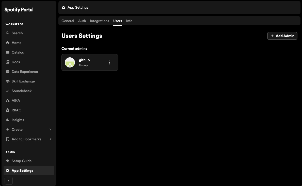Expand the Add to Bookmarks submenu arrow
This screenshot has width=302, height=186.
click(x=50, y=139)
